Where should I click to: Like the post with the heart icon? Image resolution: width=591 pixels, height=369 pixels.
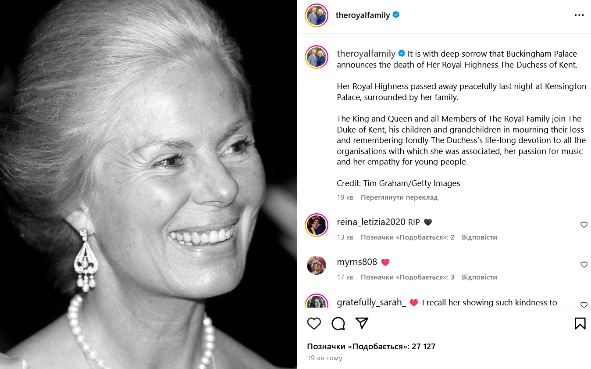point(314,324)
